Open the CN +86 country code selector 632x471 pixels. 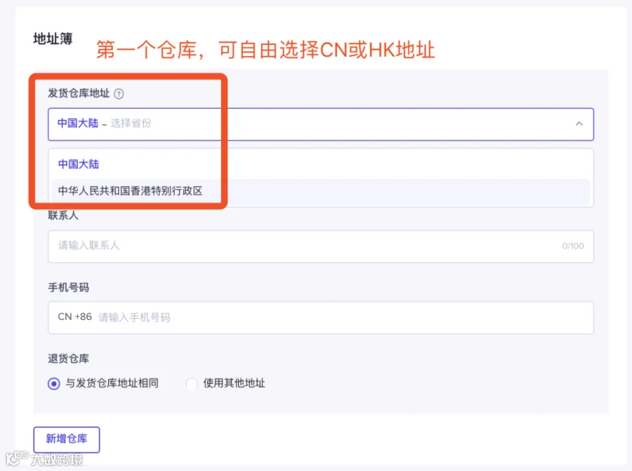pos(74,317)
